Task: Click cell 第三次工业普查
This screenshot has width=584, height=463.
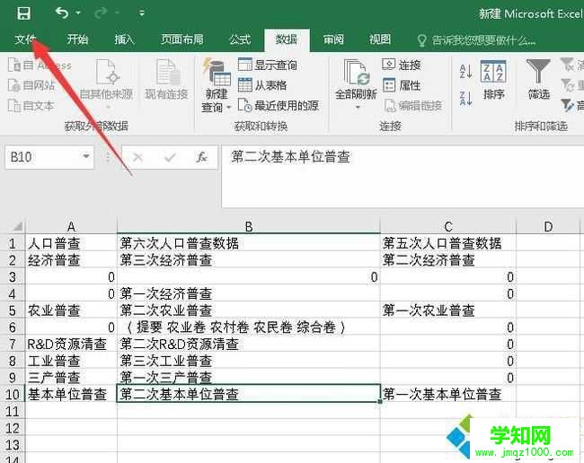Action: [249, 361]
